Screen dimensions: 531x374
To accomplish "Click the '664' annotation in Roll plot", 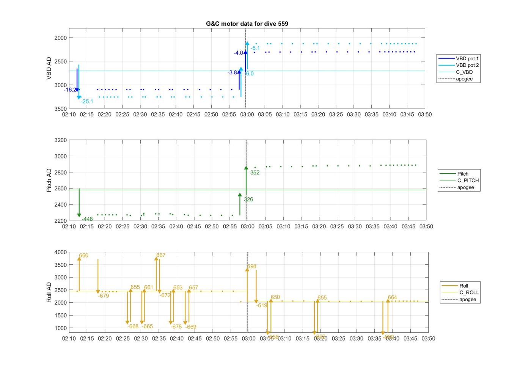I will coord(392,298).
